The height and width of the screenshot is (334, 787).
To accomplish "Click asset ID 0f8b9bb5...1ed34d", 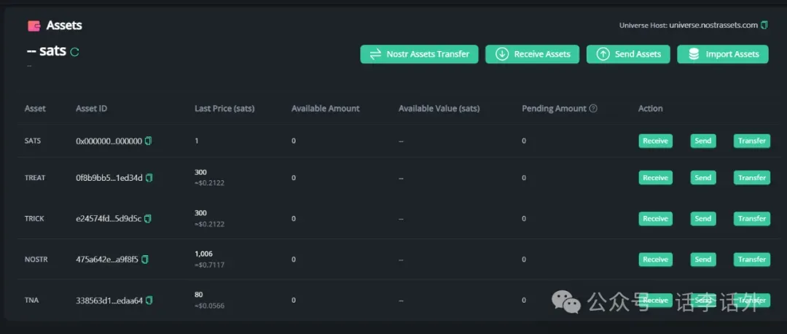I will pyautogui.click(x=109, y=178).
